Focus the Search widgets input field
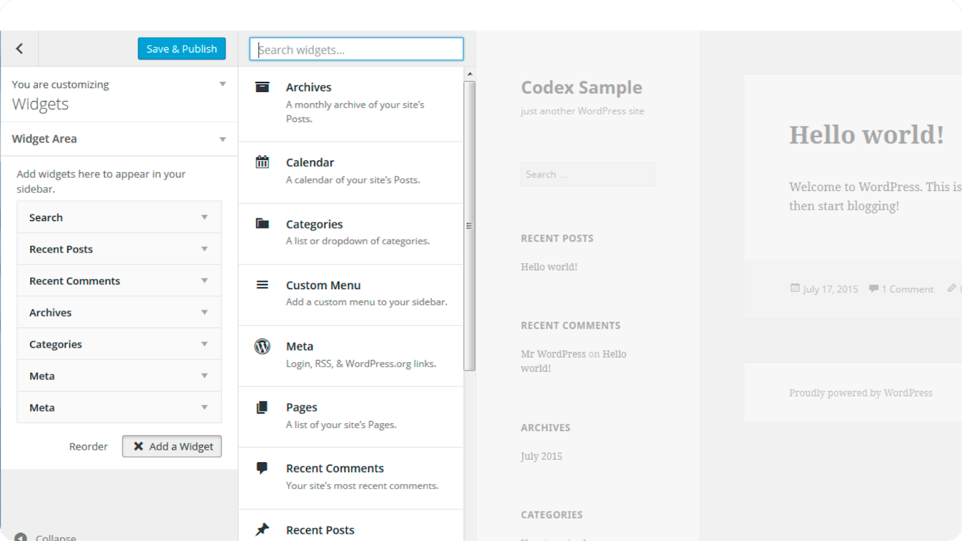 pyautogui.click(x=357, y=49)
